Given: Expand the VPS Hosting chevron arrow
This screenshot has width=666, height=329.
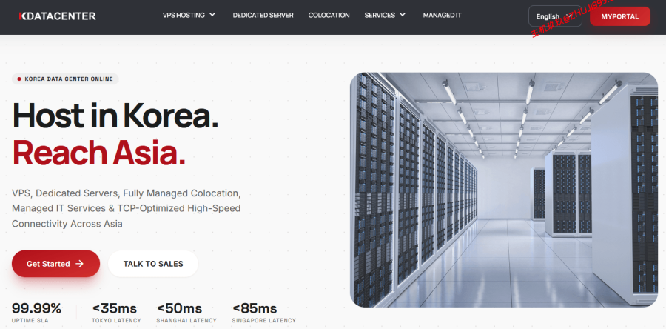Looking at the screenshot, I should pyautogui.click(x=212, y=15).
